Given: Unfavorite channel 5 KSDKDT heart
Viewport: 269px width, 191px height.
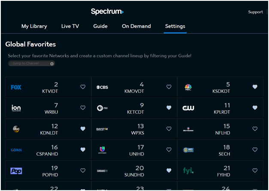Looking at the screenshot, I should [x=255, y=87].
